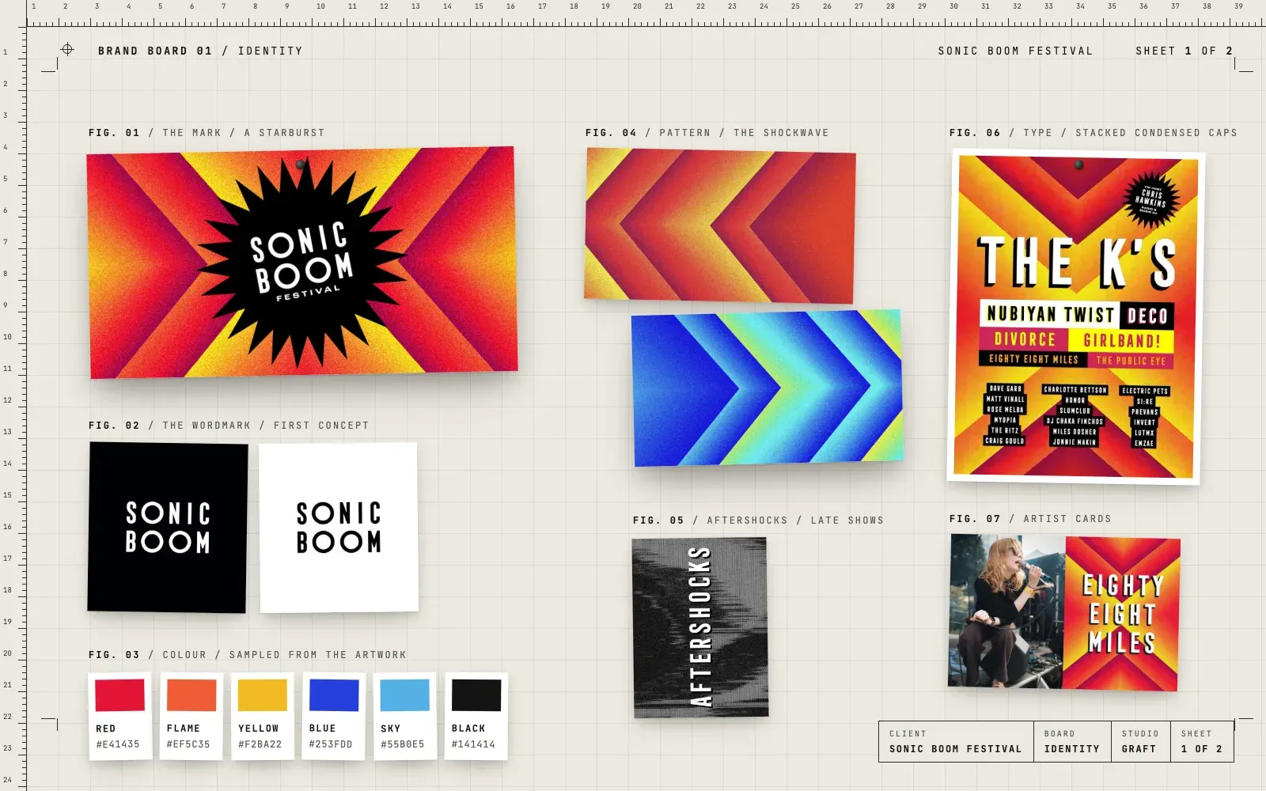Click the push pin on the starburst banner
1266x791 pixels.
point(301,165)
